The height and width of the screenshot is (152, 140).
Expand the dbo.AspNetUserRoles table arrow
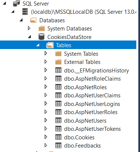46,112
